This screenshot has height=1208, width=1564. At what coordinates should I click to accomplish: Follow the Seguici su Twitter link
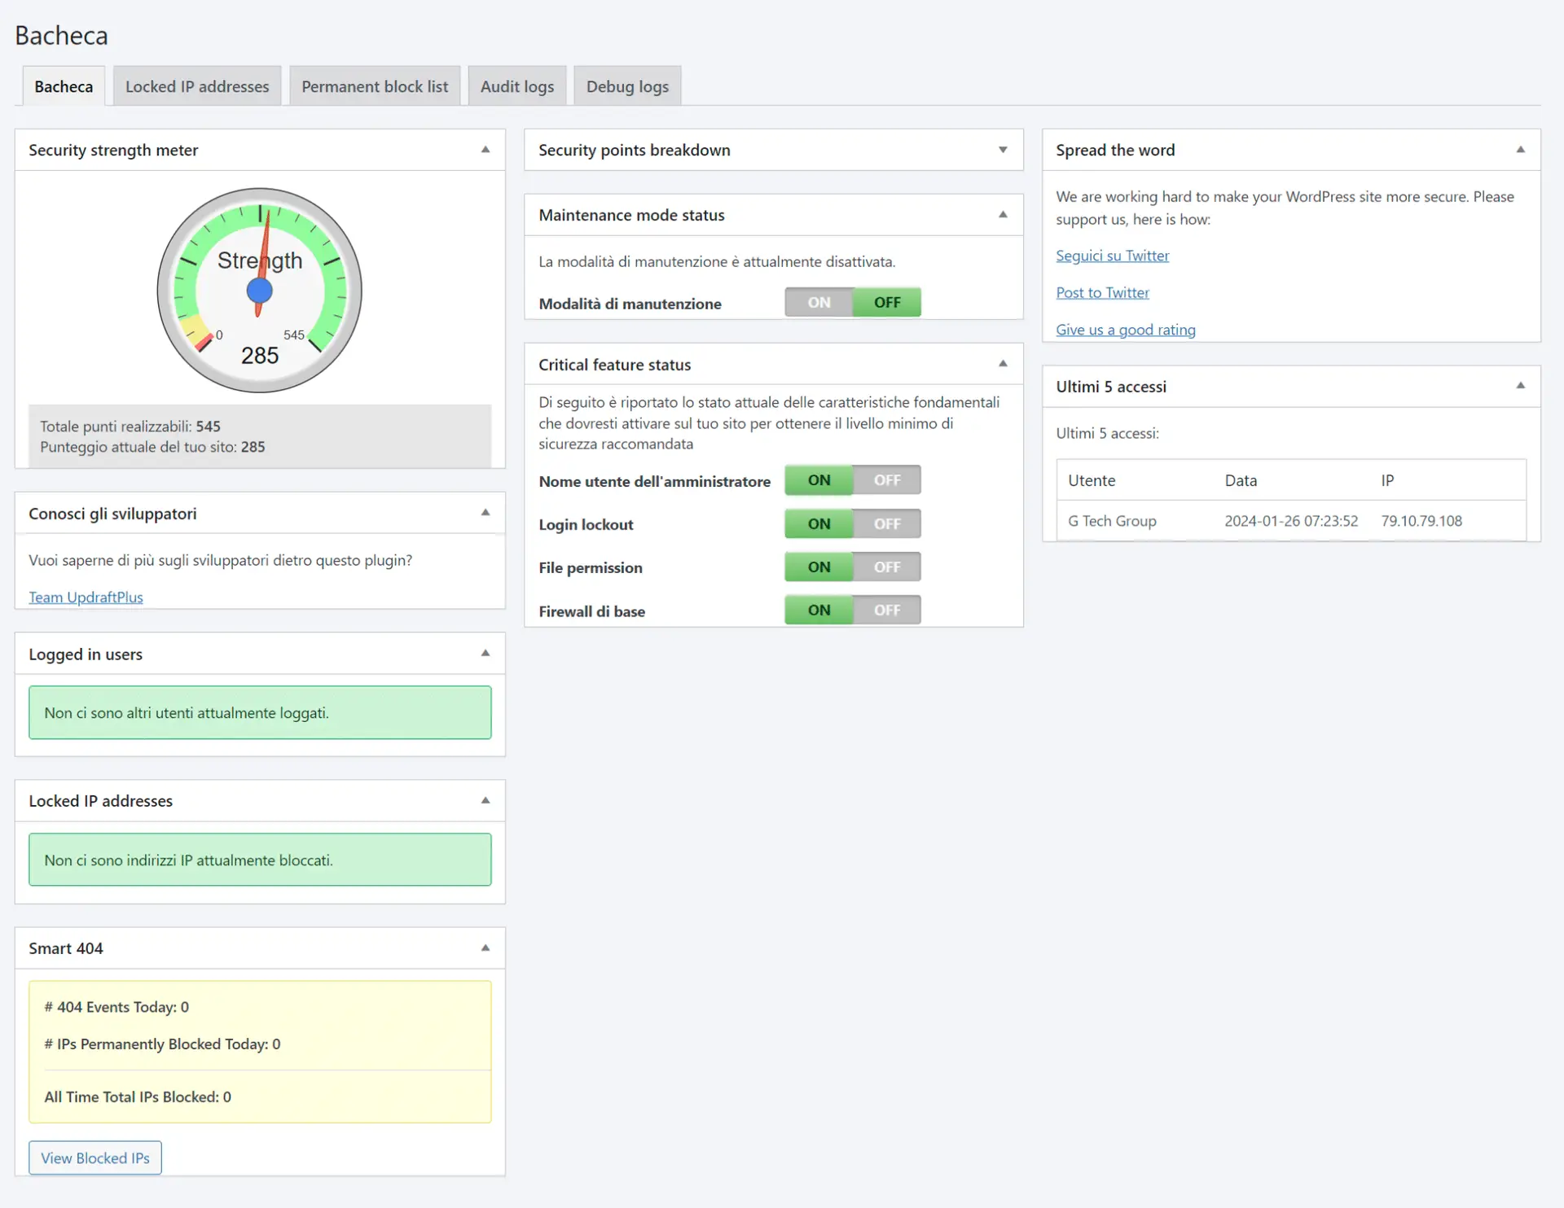point(1112,254)
